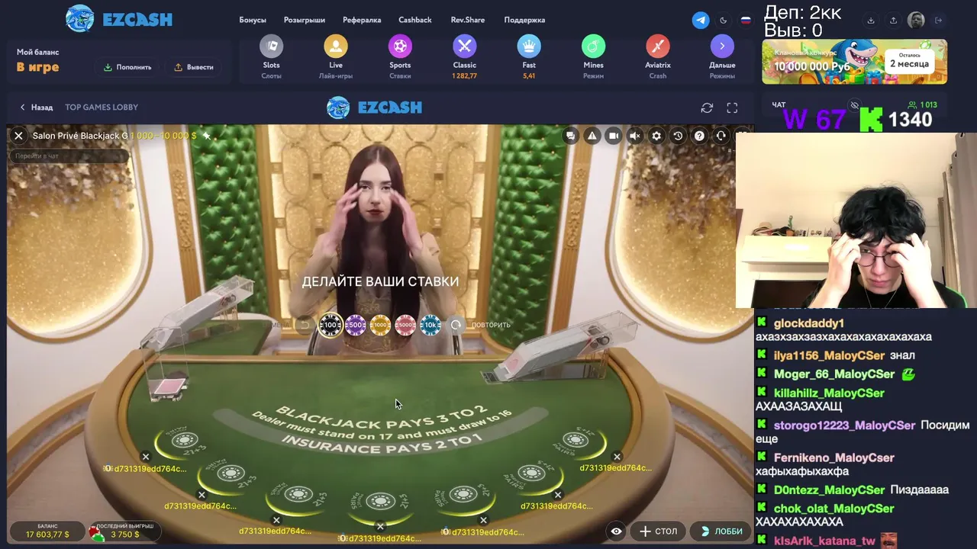This screenshot has height=549, width=977.
Task: Click the СТОЛ add table button
Action: (658, 531)
